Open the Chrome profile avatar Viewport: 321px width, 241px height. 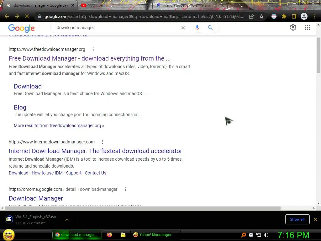click(x=304, y=16)
